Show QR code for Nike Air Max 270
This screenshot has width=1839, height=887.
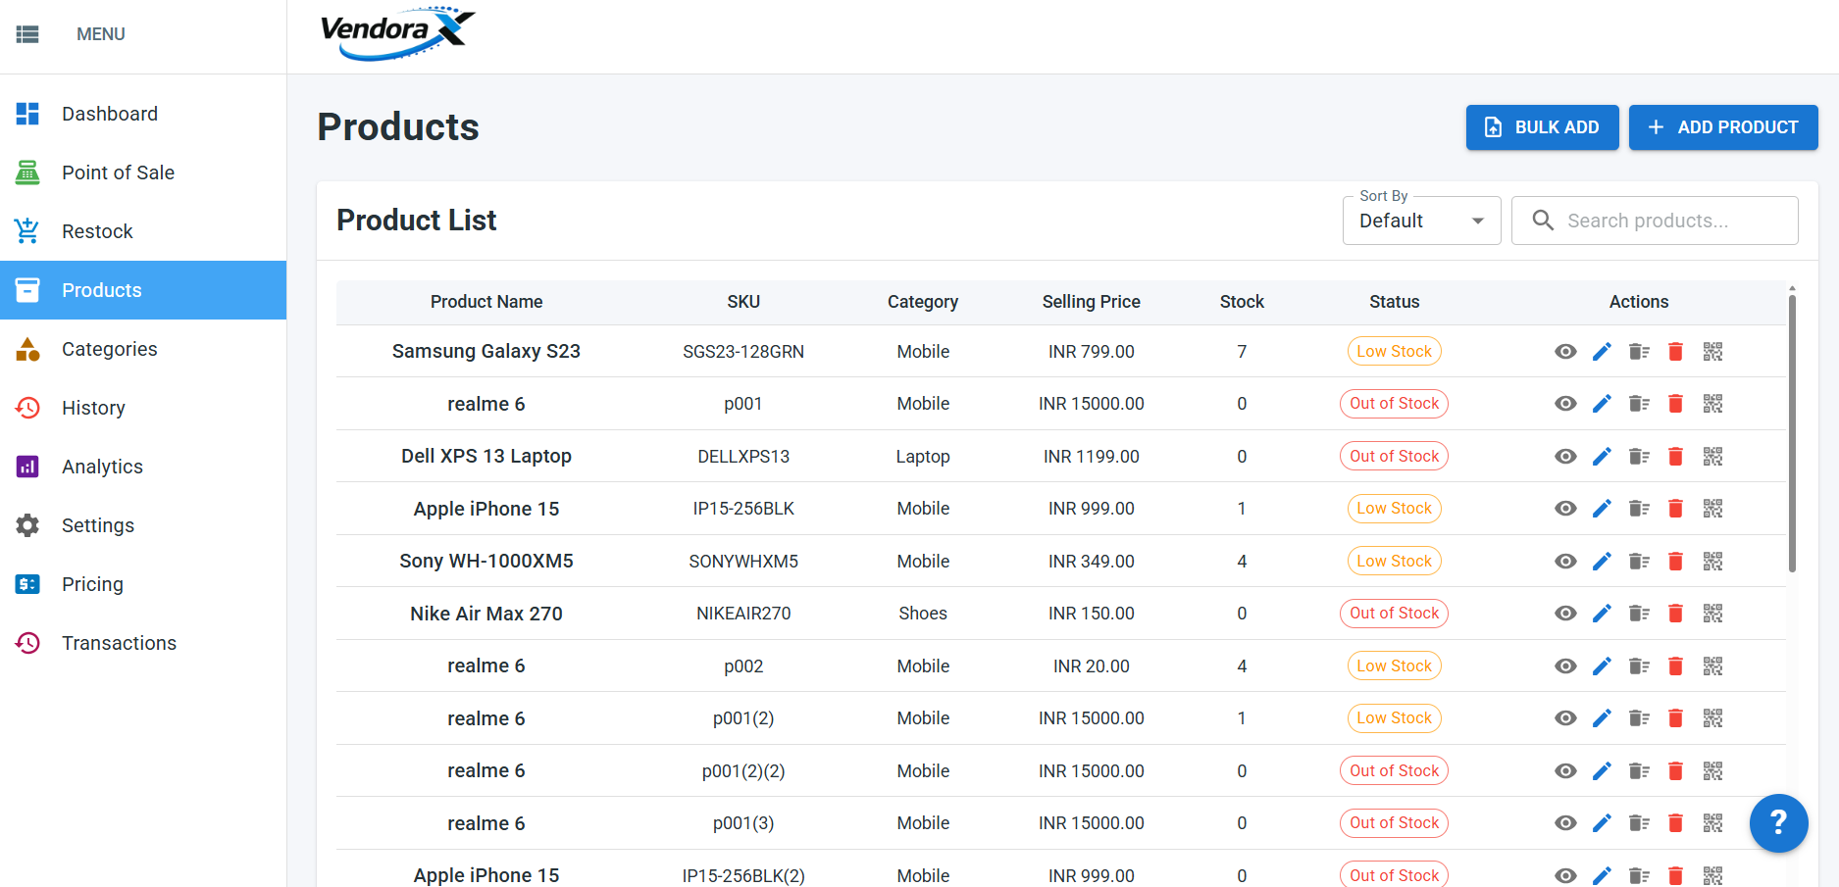(1712, 614)
